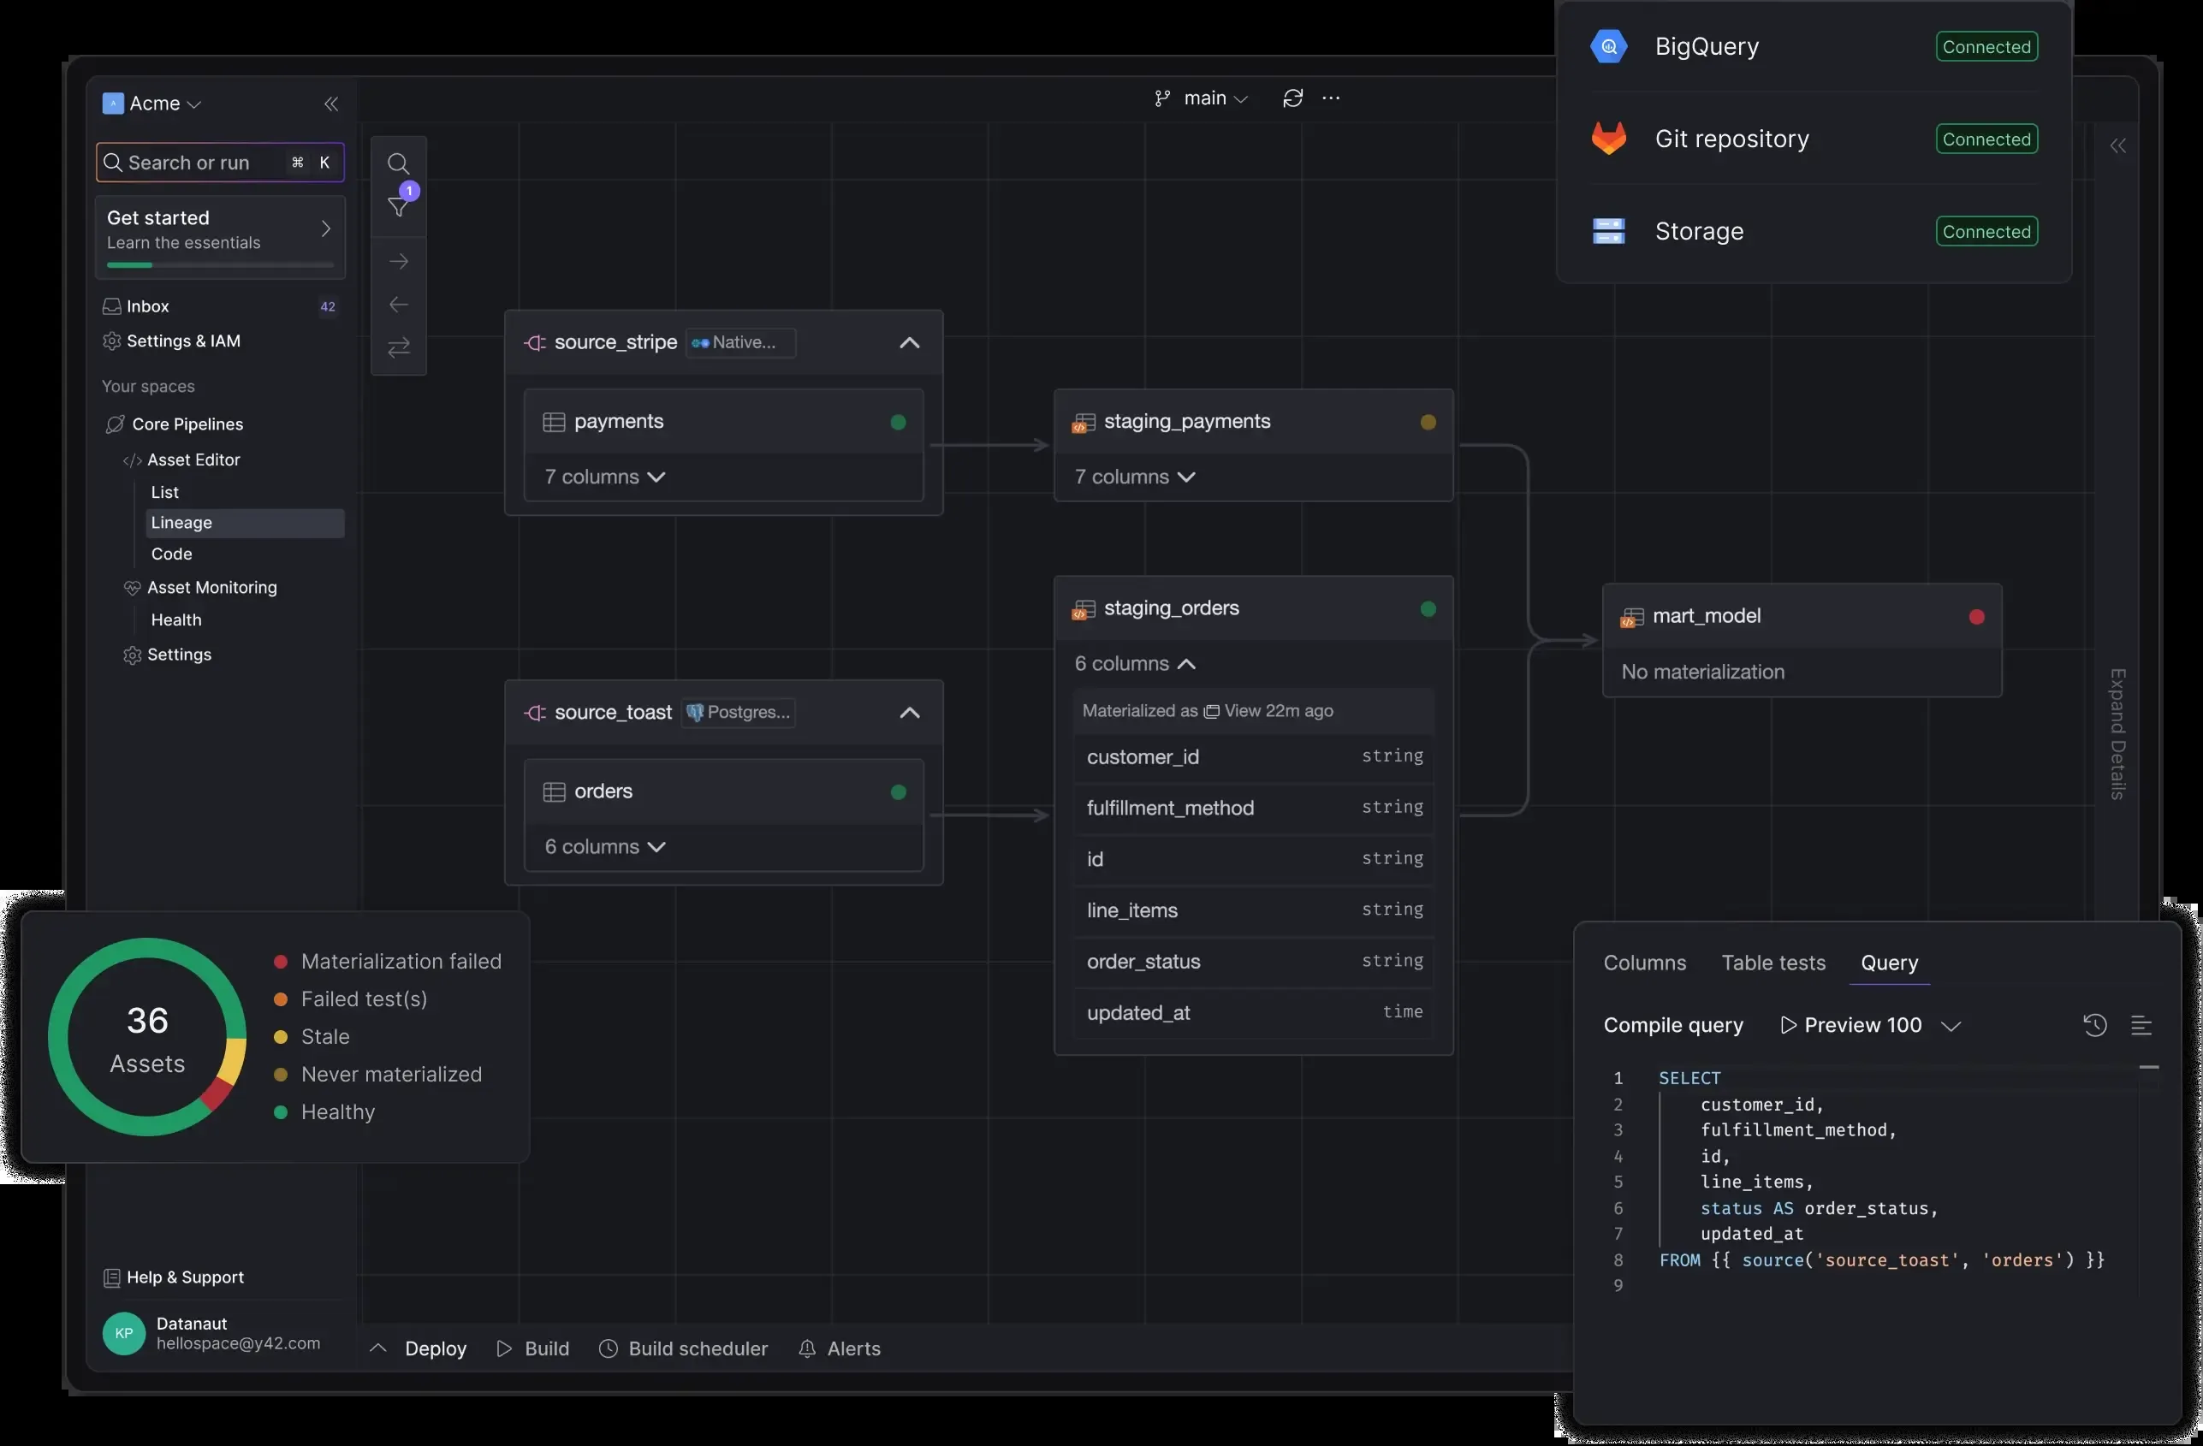Select Lineage in the sidebar
The width and height of the screenshot is (2203, 1446).
245,523
